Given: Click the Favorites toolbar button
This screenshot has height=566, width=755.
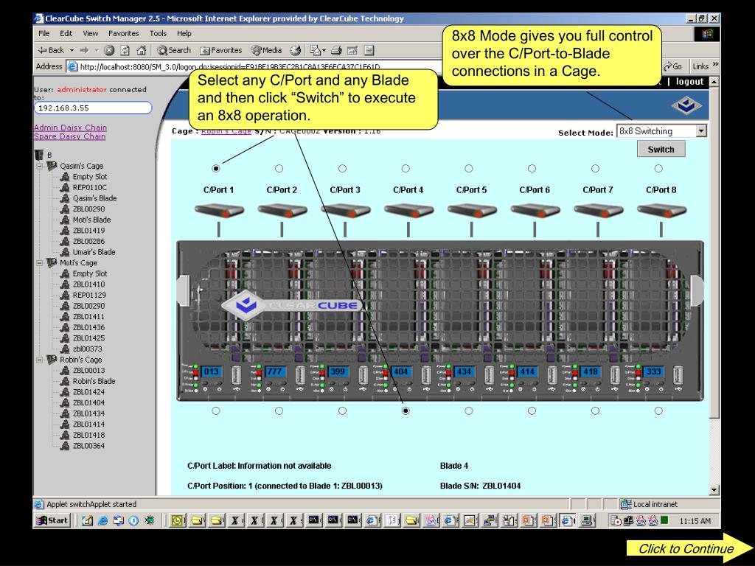Looking at the screenshot, I should (221, 50).
